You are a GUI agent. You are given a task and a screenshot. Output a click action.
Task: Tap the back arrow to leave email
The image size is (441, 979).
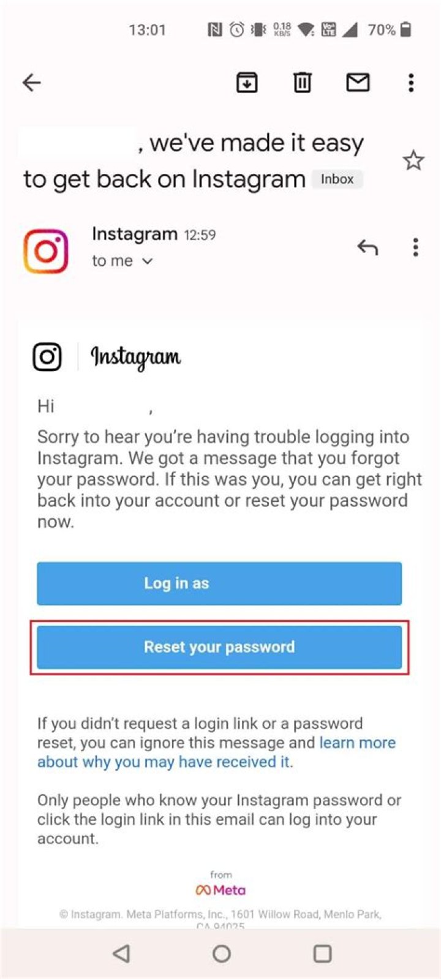click(31, 83)
